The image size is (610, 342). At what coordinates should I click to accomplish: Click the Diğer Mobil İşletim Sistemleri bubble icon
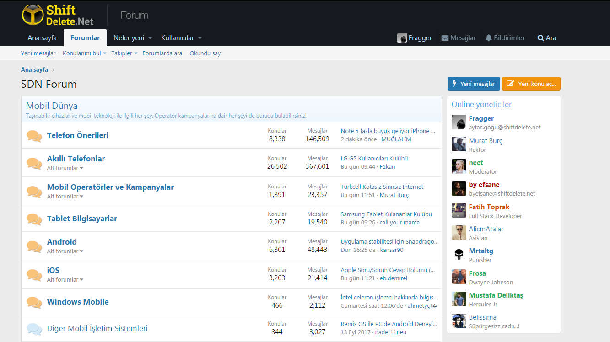pos(34,329)
